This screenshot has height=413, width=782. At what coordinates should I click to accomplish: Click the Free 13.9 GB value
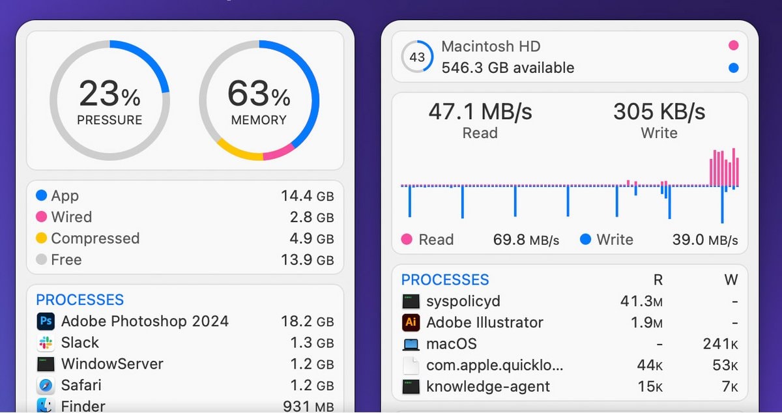tap(308, 259)
